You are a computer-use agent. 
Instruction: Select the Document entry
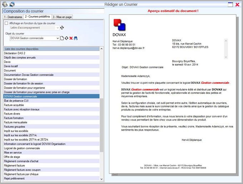[x=51, y=71]
